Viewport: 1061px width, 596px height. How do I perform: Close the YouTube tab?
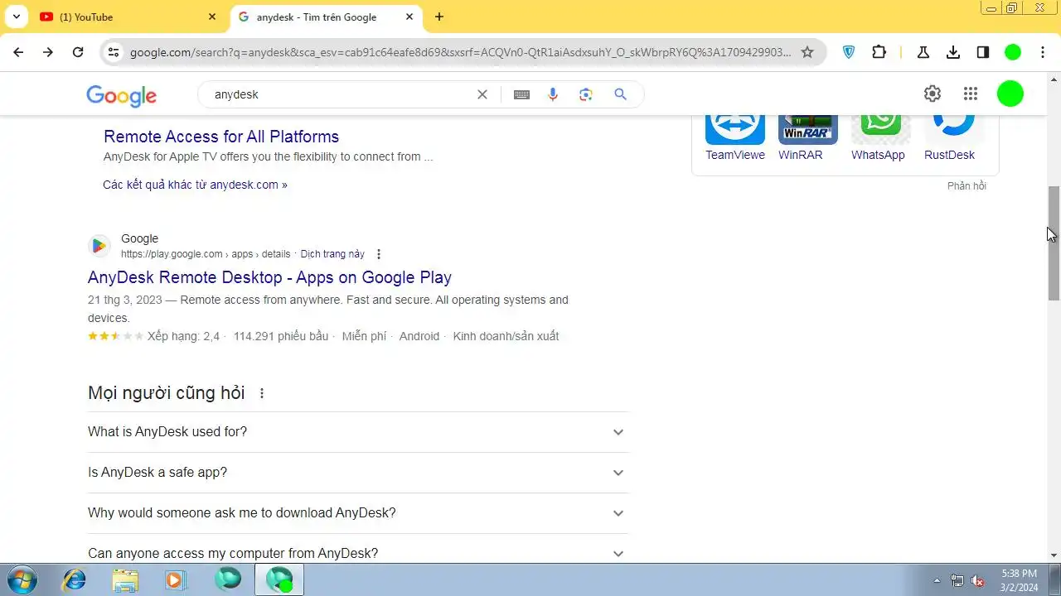click(x=212, y=17)
